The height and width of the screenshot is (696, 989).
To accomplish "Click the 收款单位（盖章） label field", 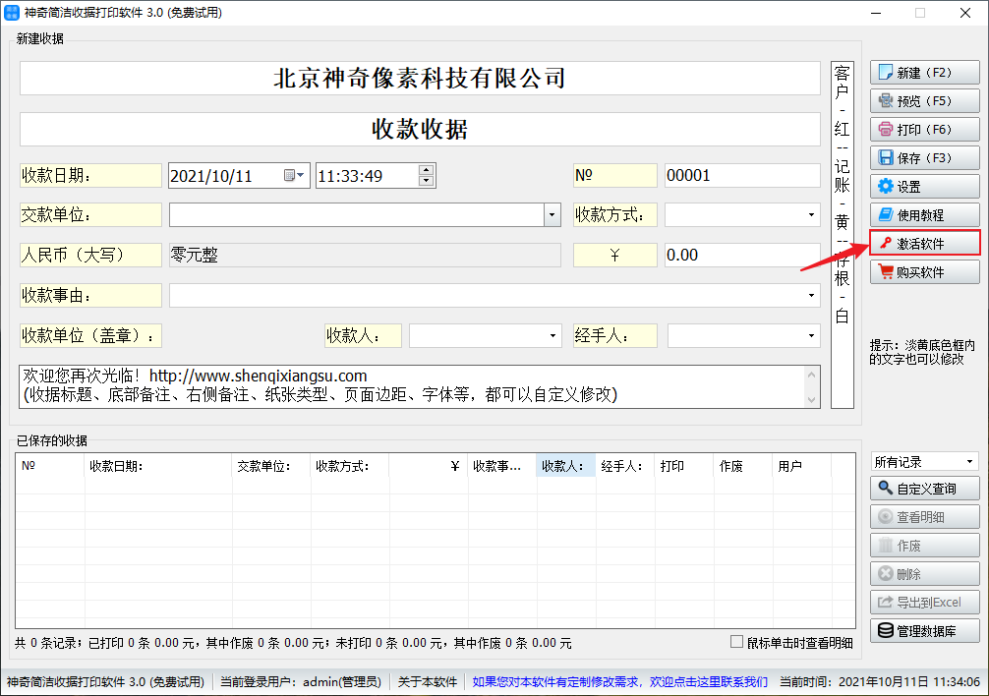I will click(90, 335).
